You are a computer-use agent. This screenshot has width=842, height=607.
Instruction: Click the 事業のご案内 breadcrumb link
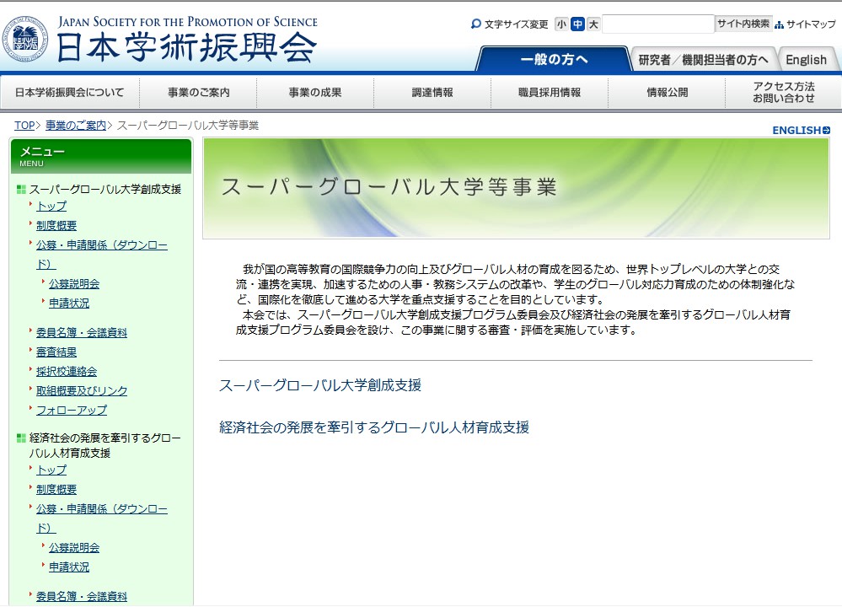pos(76,125)
